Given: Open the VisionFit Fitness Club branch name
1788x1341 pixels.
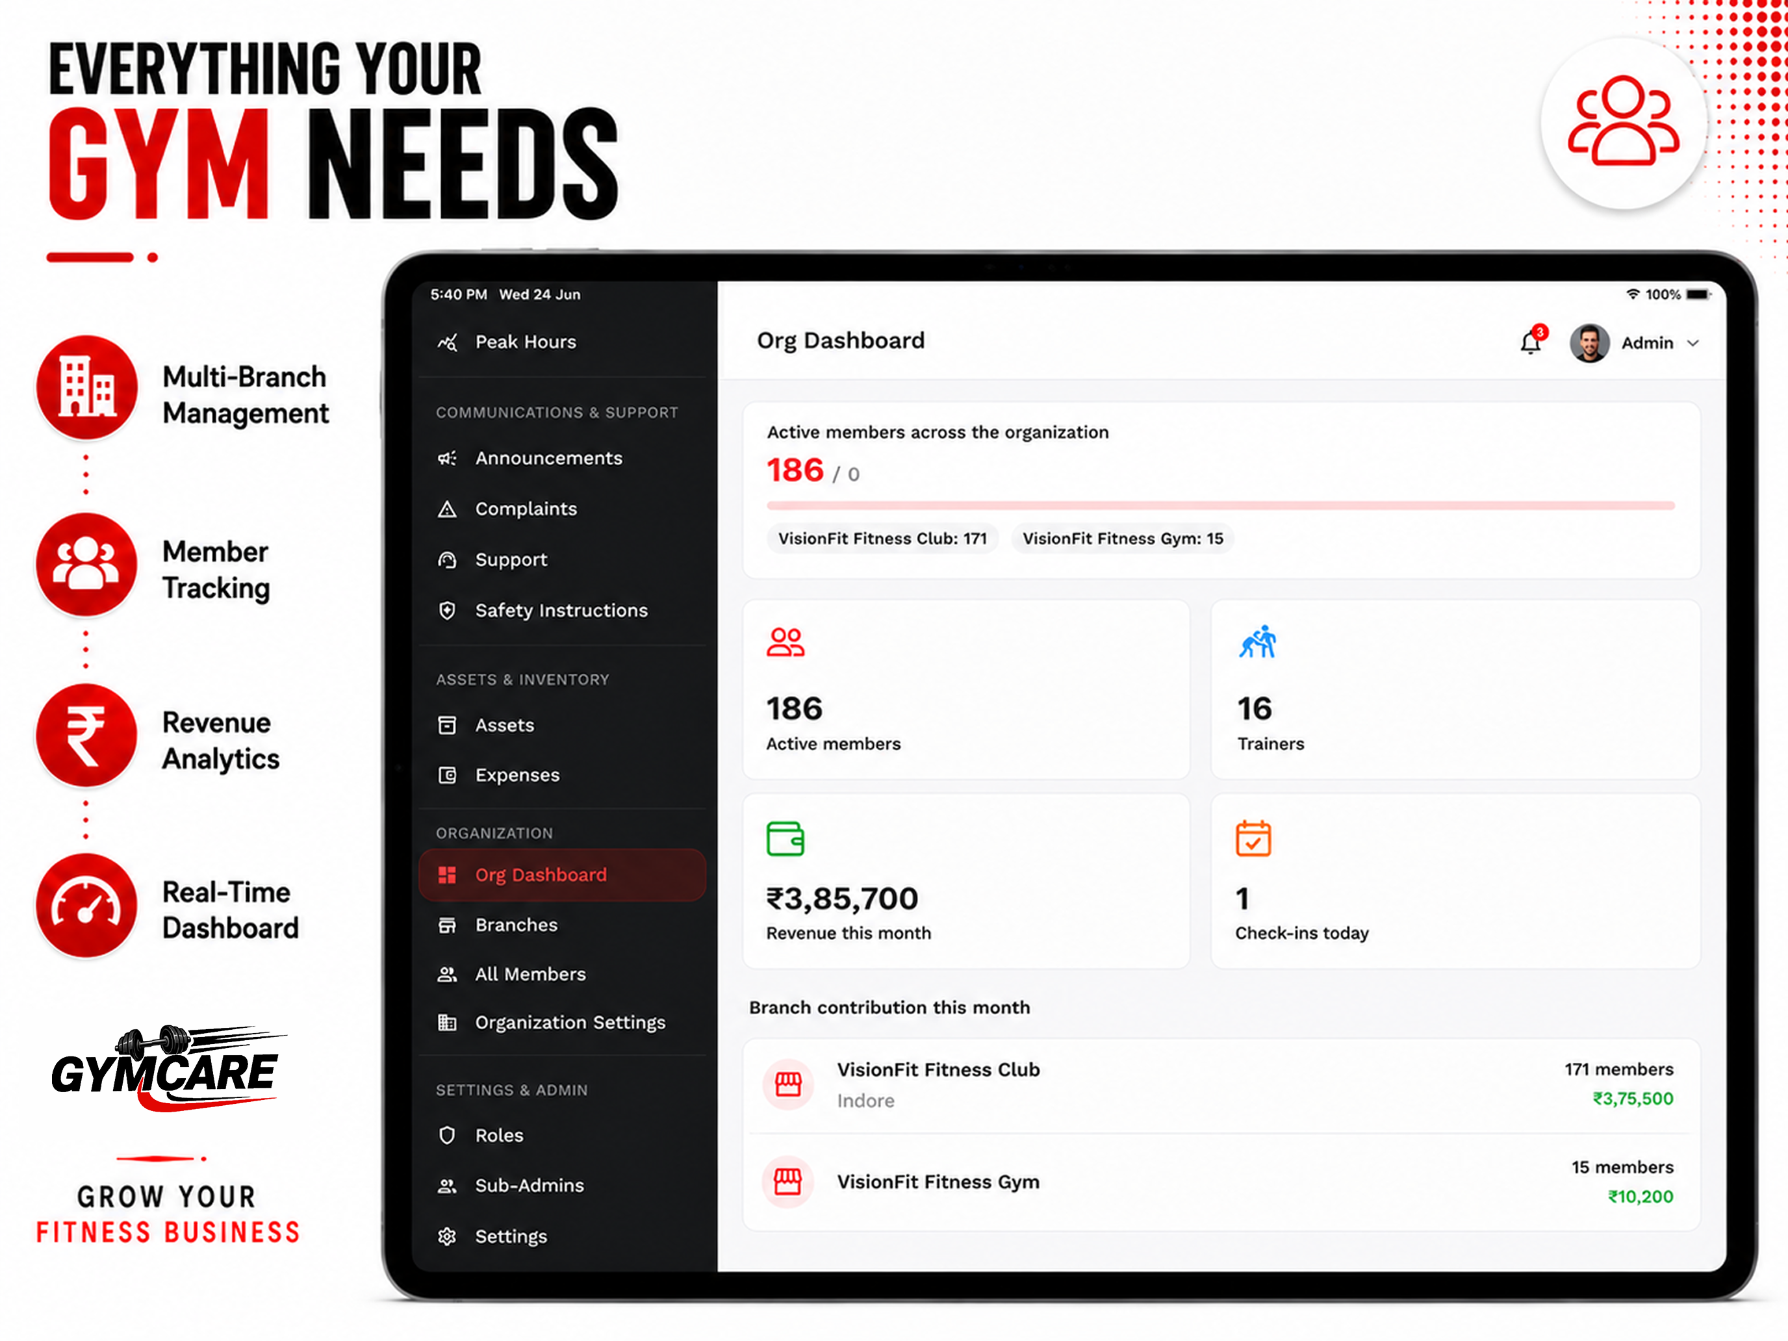Looking at the screenshot, I should click(x=938, y=1069).
